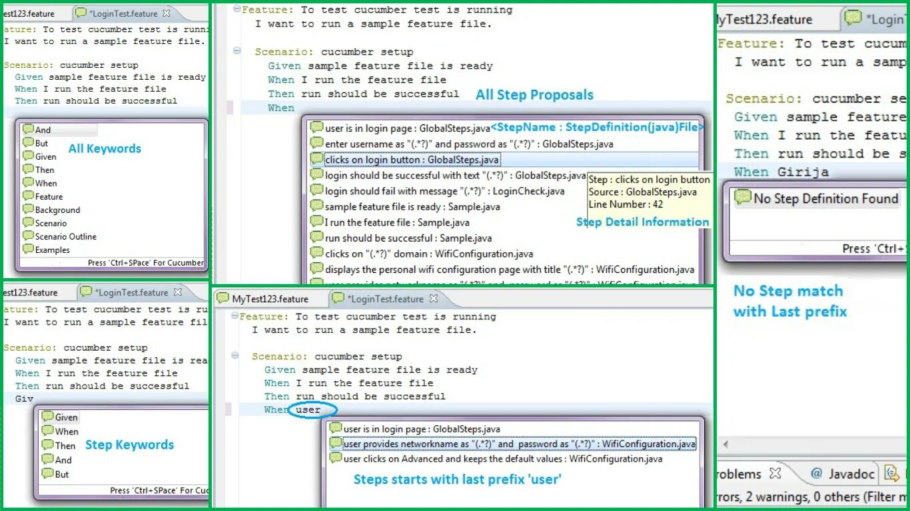Pick the Background keyword proposal
The width and height of the screenshot is (910, 511).
coord(57,210)
